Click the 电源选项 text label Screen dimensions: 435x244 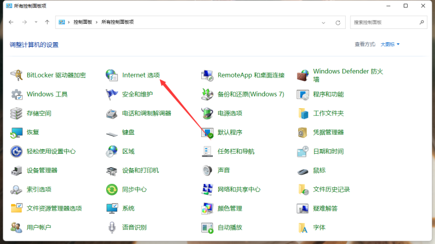(230, 113)
